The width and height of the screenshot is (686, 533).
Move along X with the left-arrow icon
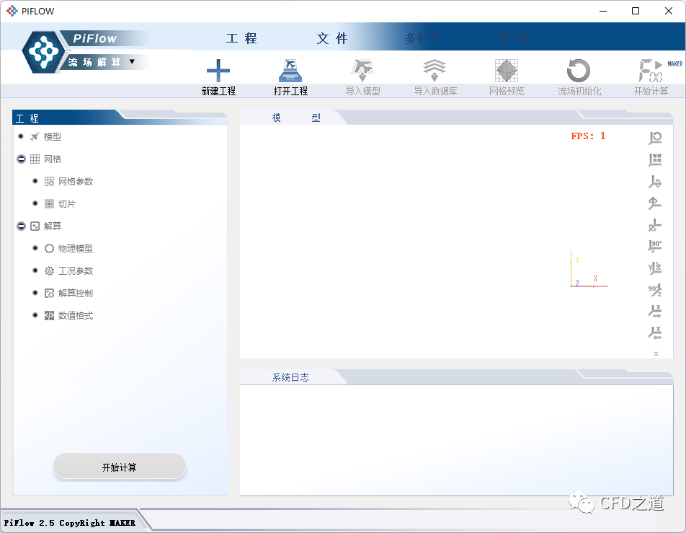655,332
